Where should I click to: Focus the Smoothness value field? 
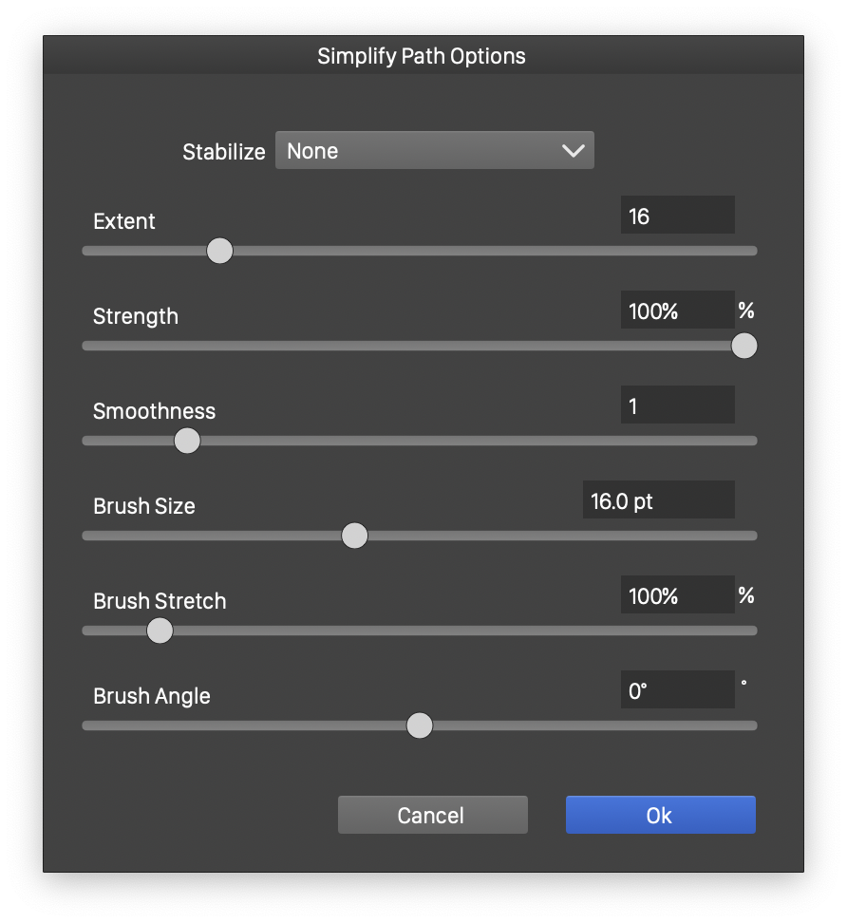pyautogui.click(x=677, y=405)
